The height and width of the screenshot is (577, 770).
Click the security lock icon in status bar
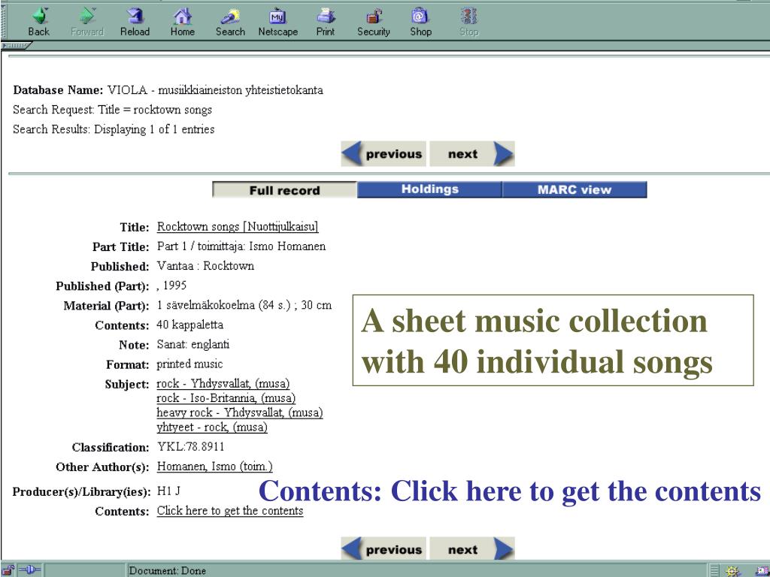coord(8,570)
